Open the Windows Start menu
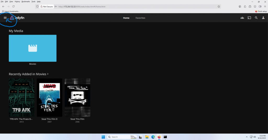The image size is (268, 140). point(103,137)
